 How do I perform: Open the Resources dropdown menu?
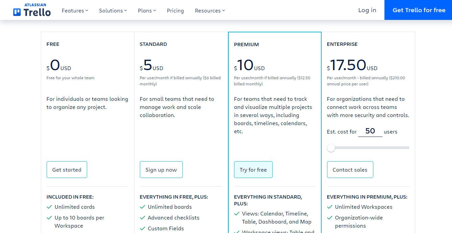coord(210,10)
